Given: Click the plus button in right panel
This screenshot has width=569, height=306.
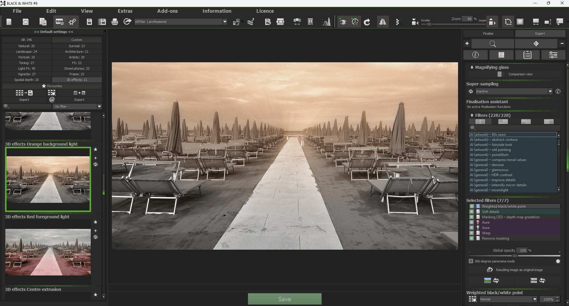Looking at the screenshot, I should [x=467, y=44].
